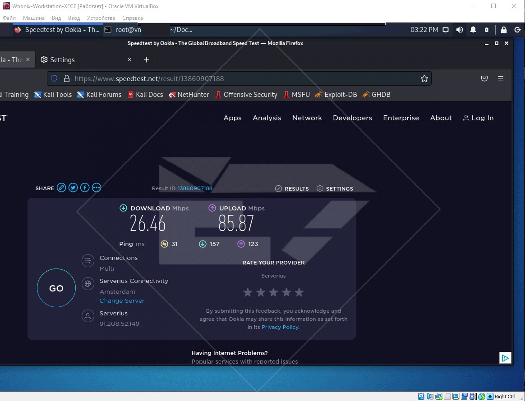Click the user provider icon next to Serverius

87,316
